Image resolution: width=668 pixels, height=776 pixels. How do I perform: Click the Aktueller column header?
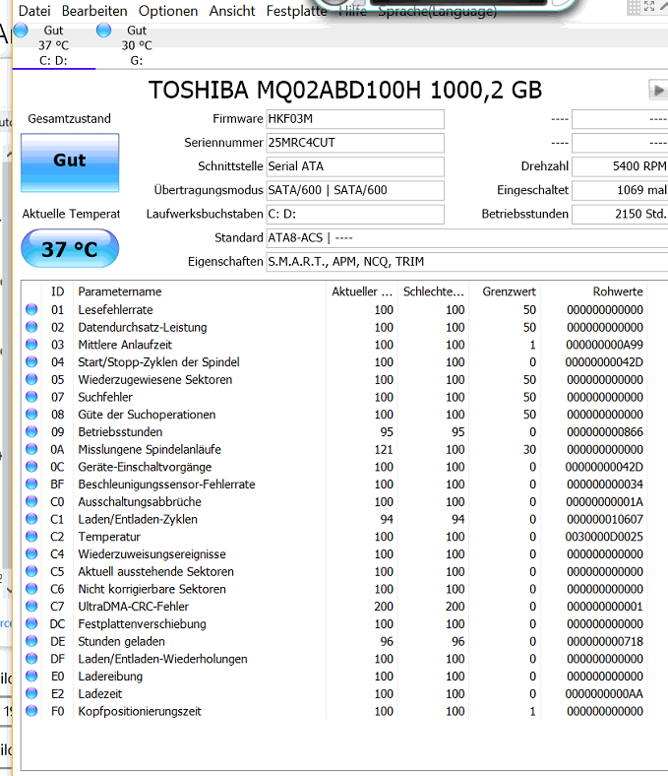362,291
